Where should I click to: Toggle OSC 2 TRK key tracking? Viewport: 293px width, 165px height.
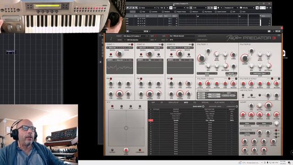[x=141, y=78]
